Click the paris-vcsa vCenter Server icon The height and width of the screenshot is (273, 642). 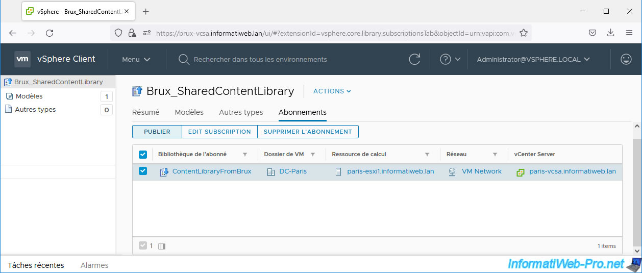[521, 172]
